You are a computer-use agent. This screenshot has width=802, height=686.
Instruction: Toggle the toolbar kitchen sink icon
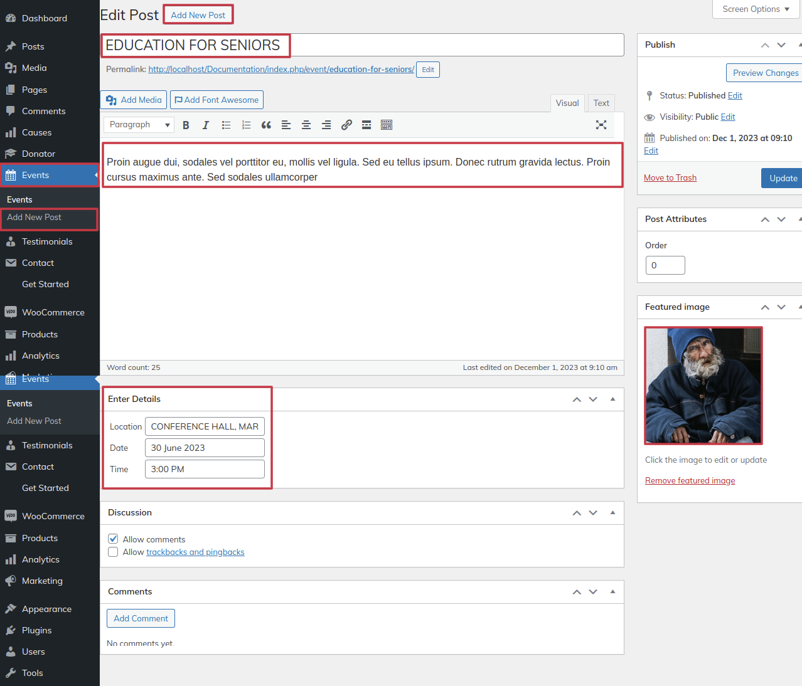pyautogui.click(x=387, y=125)
